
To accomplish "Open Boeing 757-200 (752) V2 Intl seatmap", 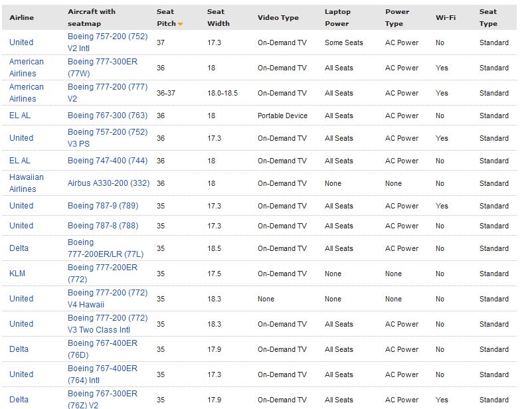I will pos(108,42).
